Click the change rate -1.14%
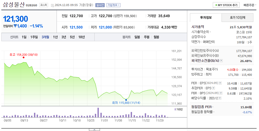Viewport: 259px width, 131px height. point(36,26)
